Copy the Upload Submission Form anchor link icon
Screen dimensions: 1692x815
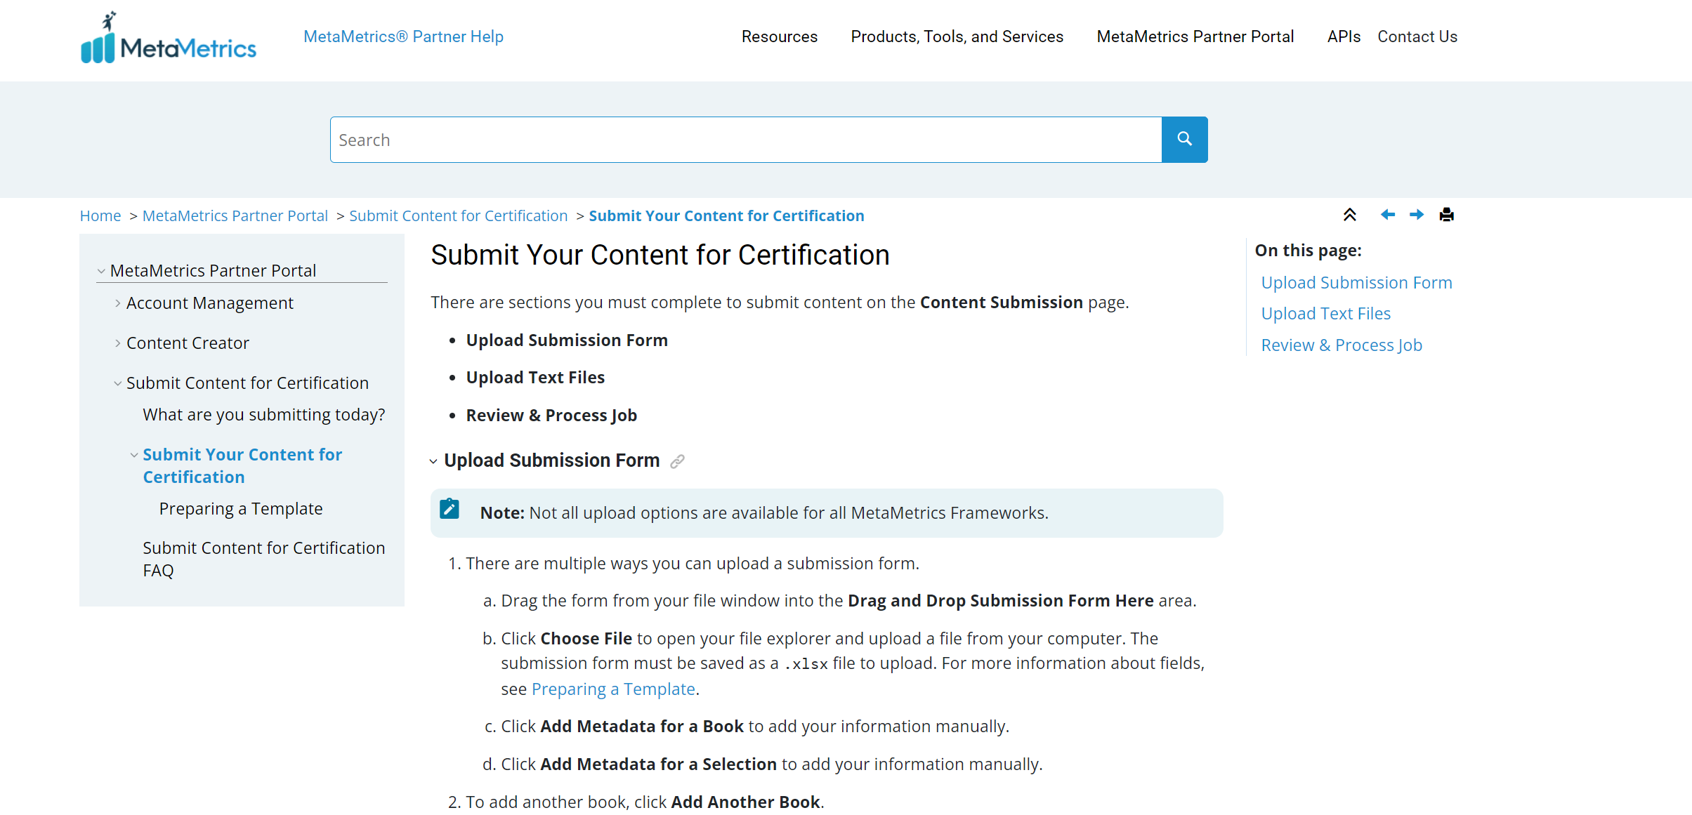coord(677,461)
